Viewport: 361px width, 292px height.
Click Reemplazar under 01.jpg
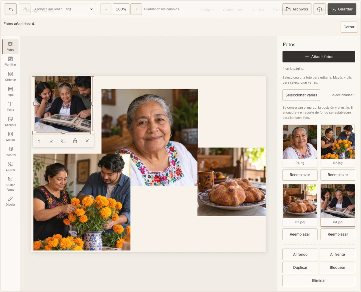pyautogui.click(x=300, y=175)
